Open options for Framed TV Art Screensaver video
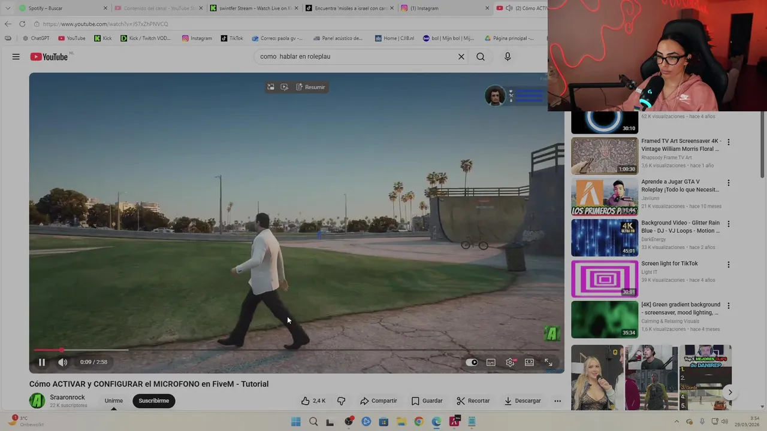 (x=729, y=142)
